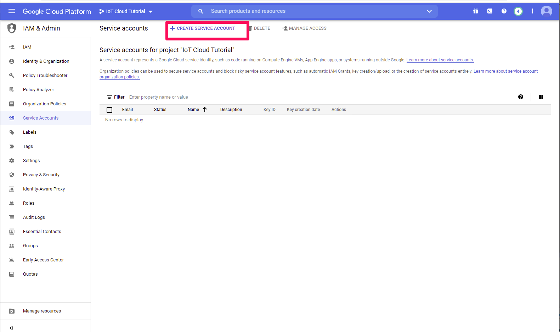Image resolution: width=560 pixels, height=332 pixels.
Task: Go to IAM page
Action: click(27, 47)
